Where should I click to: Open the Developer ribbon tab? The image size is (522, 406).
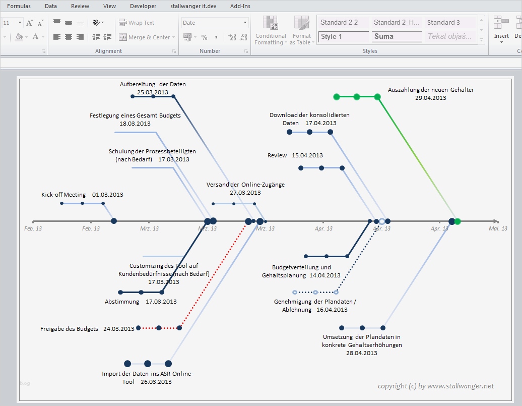[143, 6]
